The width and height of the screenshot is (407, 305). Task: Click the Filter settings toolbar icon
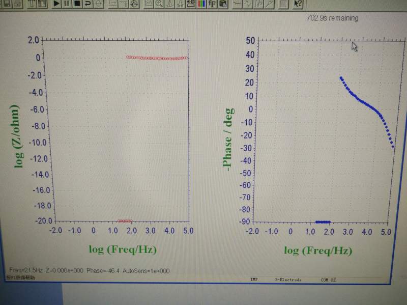point(124,4)
